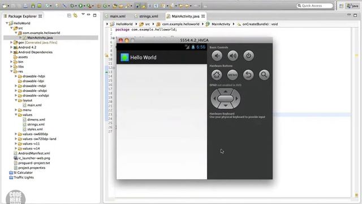The width and height of the screenshot is (362, 204).
Task: Collapse the src folder
Action: [x=11, y=28]
